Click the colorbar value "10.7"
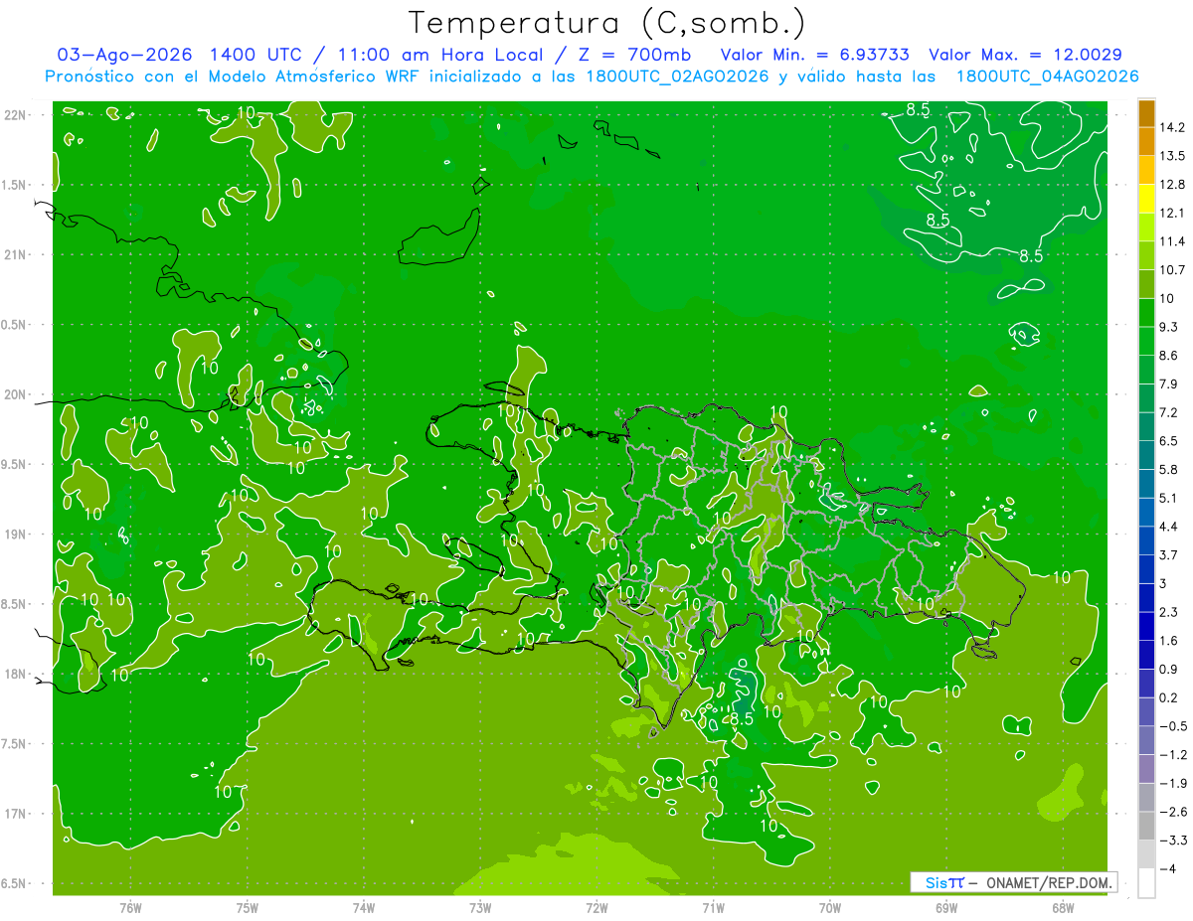The height and width of the screenshot is (921, 1193). [x=1172, y=270]
